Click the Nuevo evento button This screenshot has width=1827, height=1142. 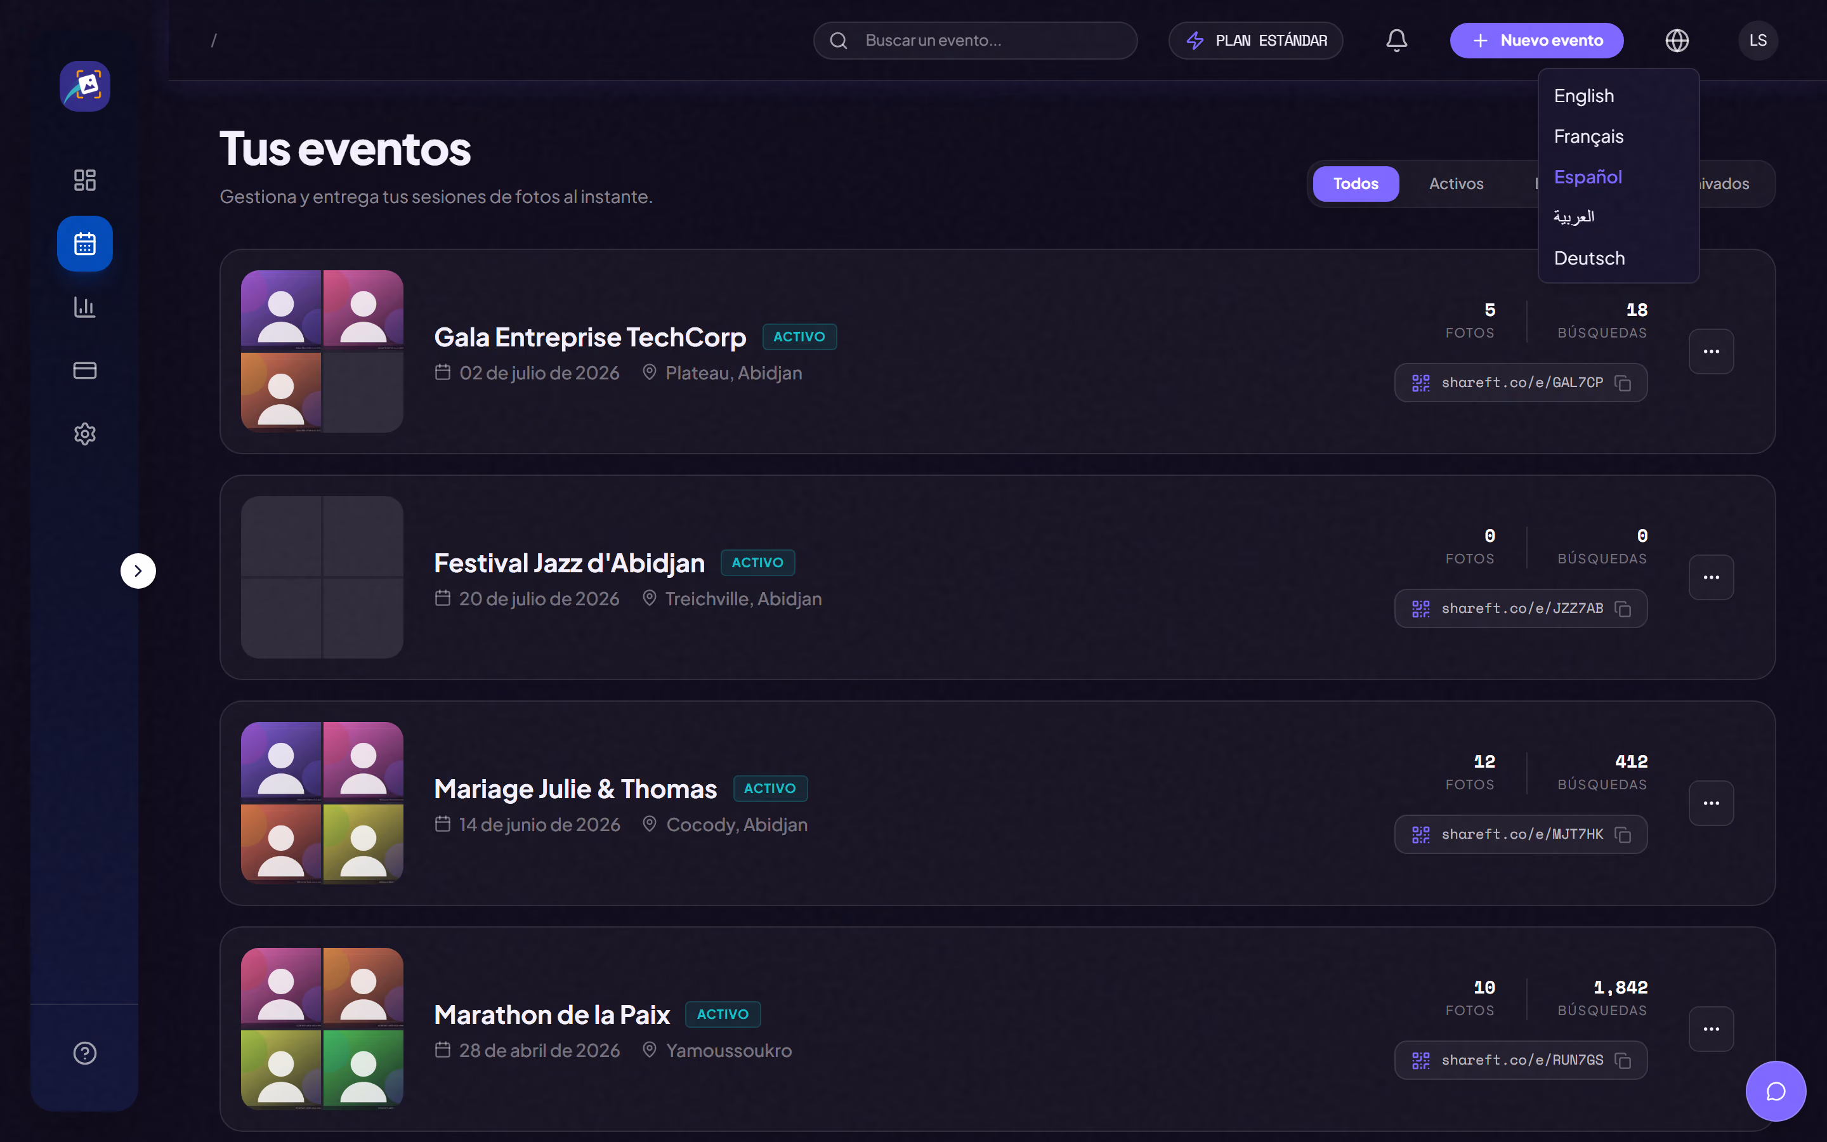[x=1536, y=41]
